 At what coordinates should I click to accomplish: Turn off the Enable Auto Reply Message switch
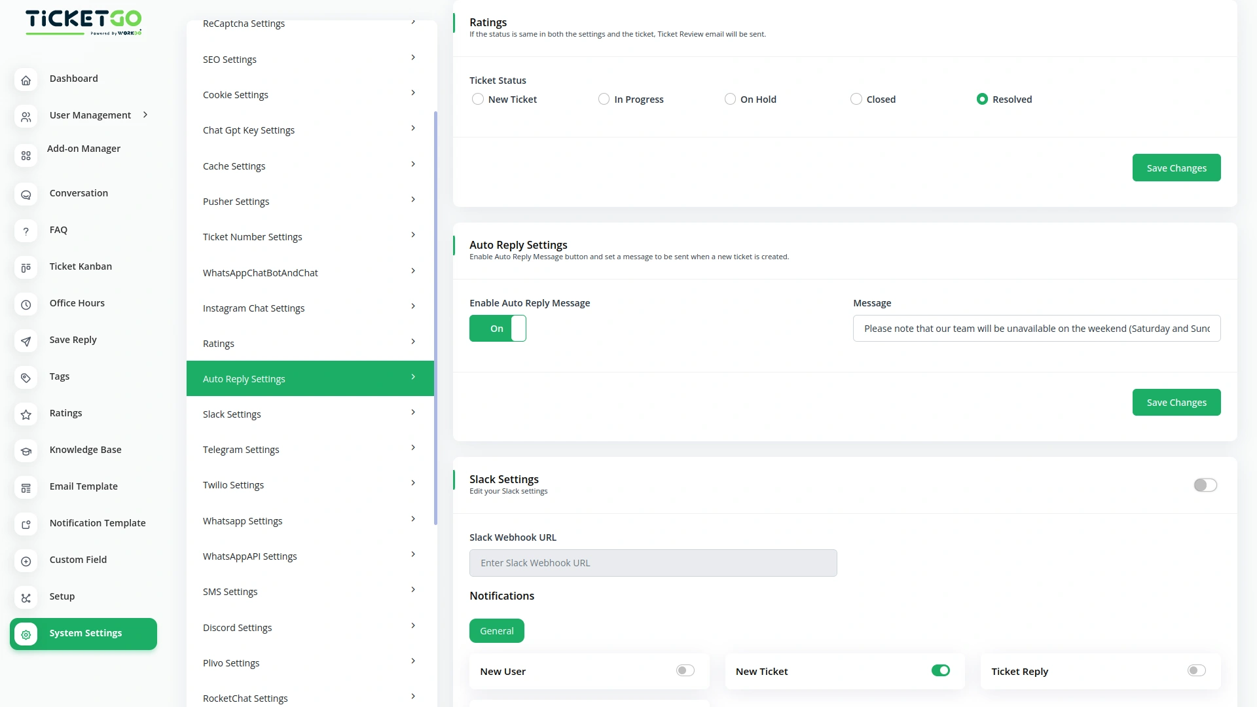click(x=498, y=329)
